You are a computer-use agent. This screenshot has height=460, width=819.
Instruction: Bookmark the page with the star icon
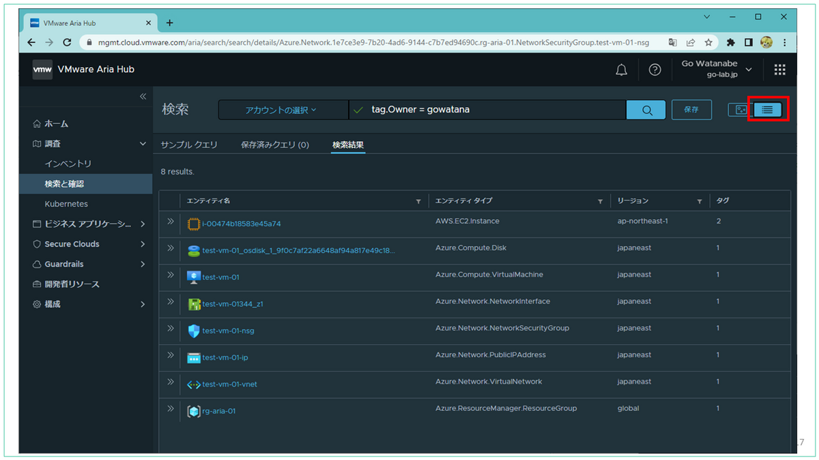click(x=708, y=42)
